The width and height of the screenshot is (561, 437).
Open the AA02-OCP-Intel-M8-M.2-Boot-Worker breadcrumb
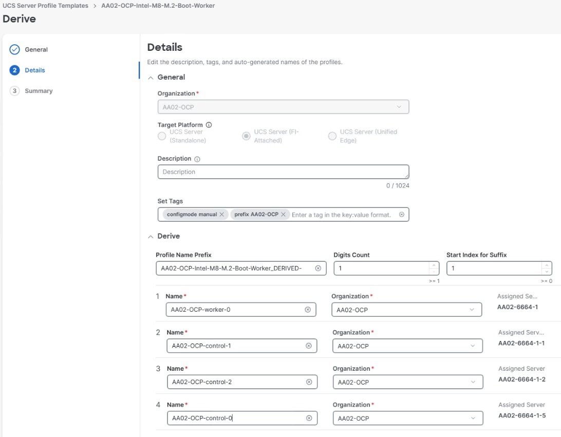tap(158, 6)
